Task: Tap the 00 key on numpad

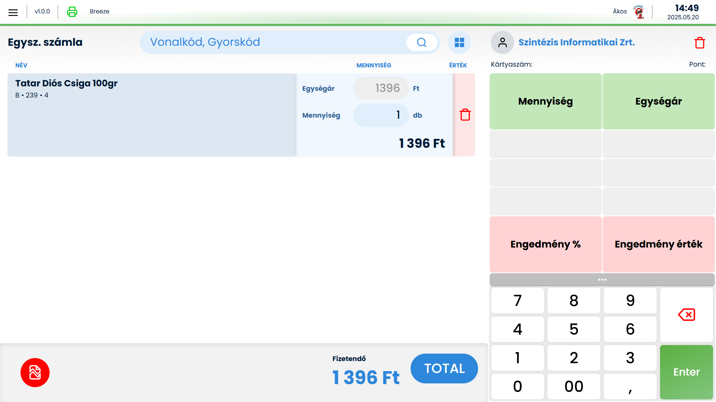Action: tap(574, 386)
